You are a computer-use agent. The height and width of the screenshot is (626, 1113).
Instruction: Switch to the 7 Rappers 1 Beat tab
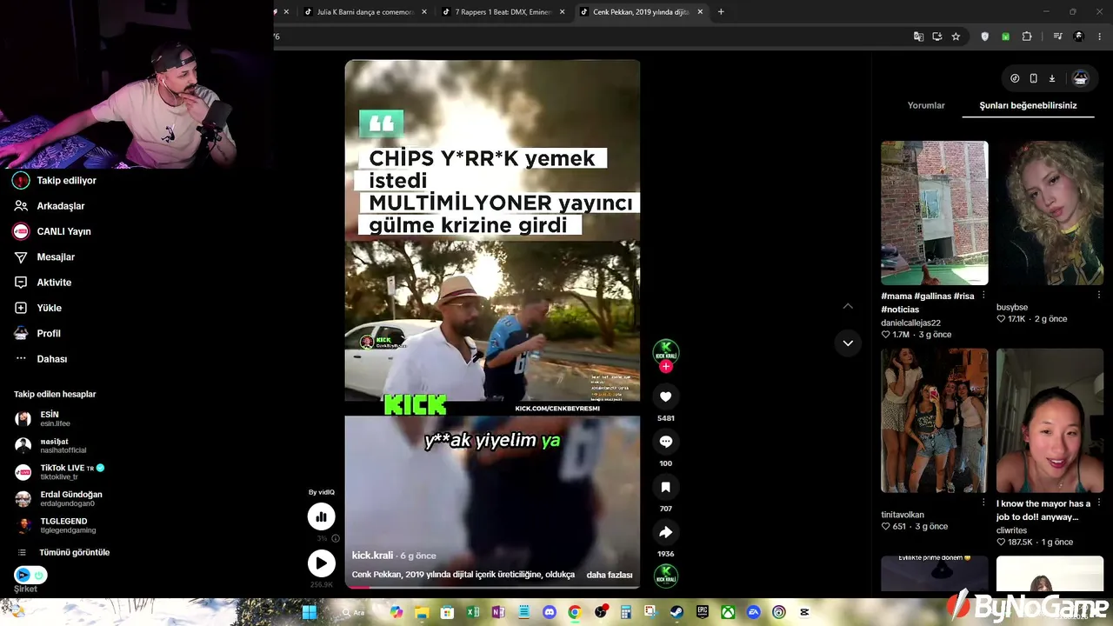click(x=503, y=12)
